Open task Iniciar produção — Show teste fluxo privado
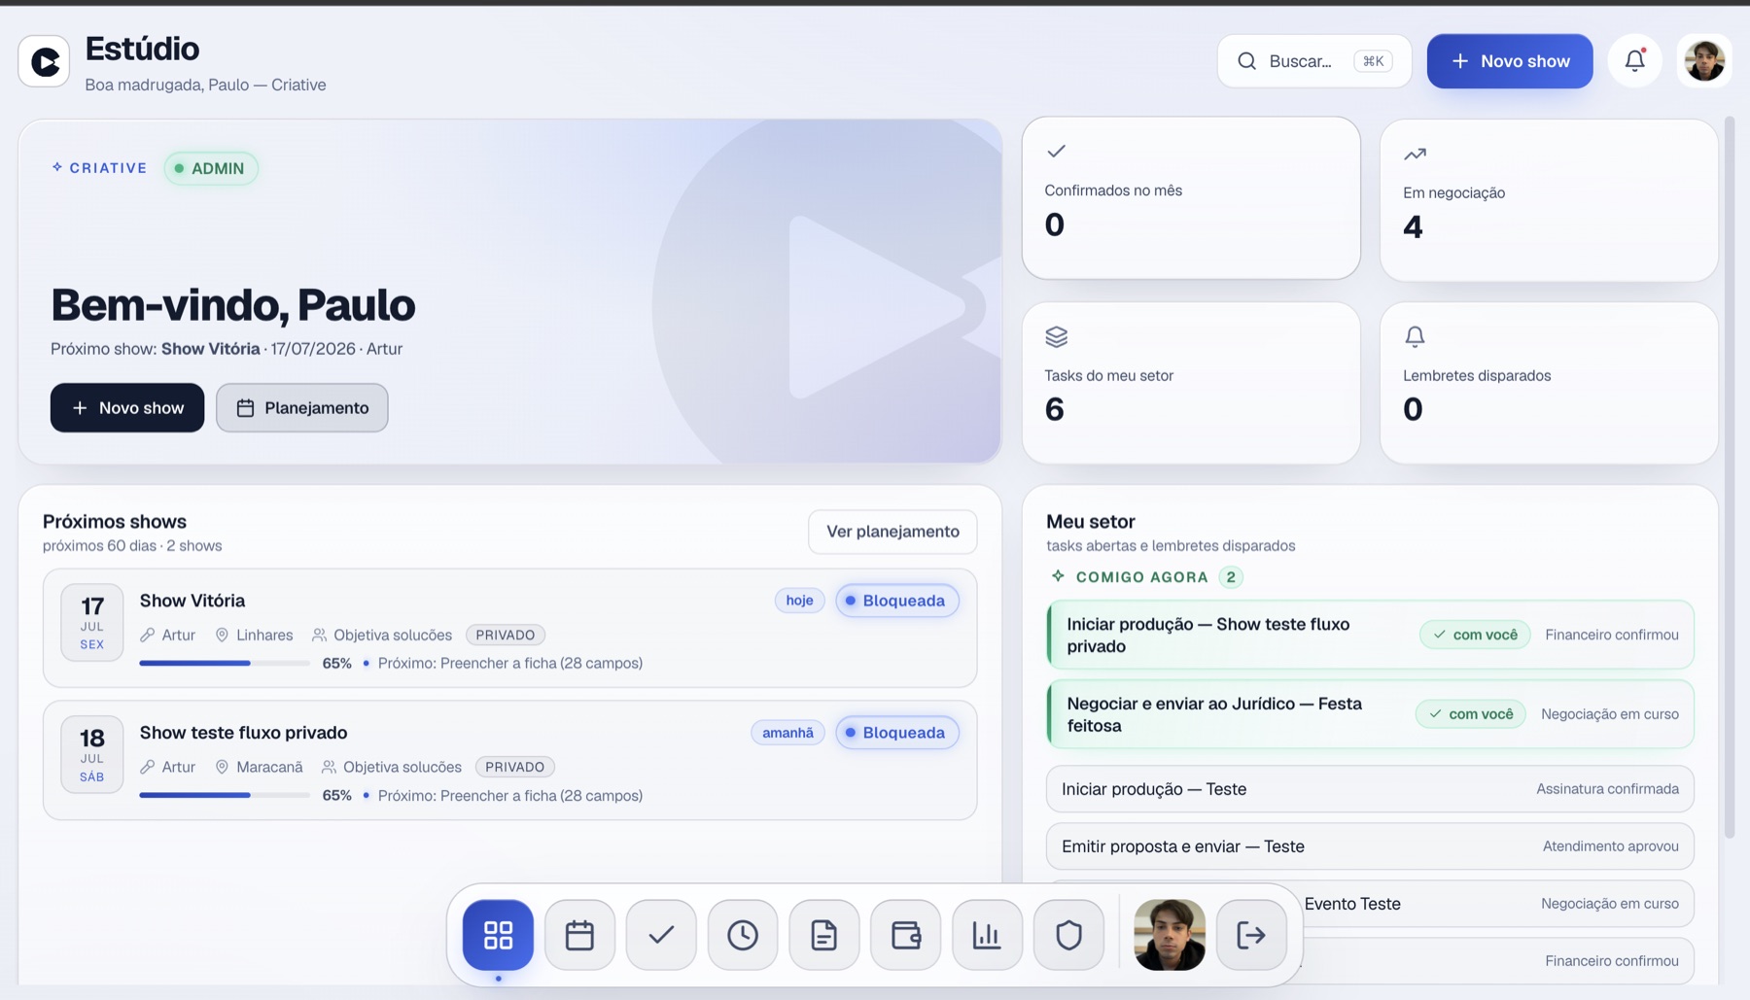 click(x=1370, y=635)
